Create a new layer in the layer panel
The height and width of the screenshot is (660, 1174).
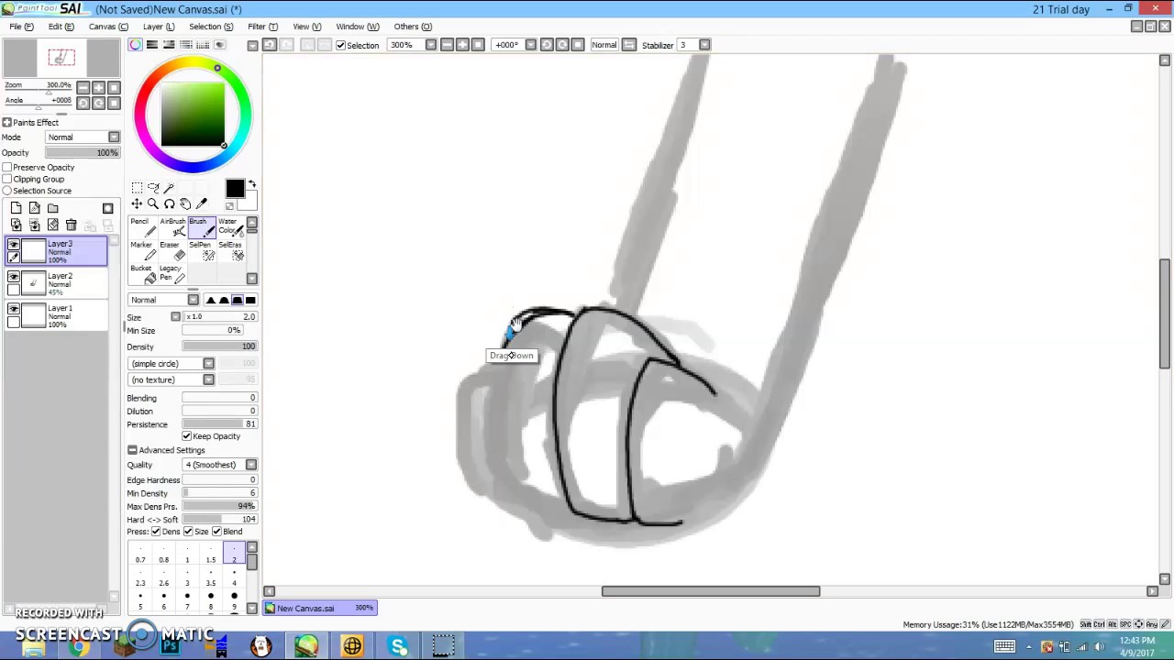(x=17, y=208)
